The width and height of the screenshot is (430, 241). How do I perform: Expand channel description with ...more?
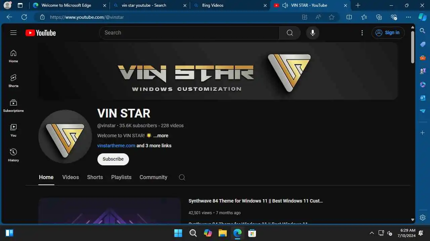(161, 136)
